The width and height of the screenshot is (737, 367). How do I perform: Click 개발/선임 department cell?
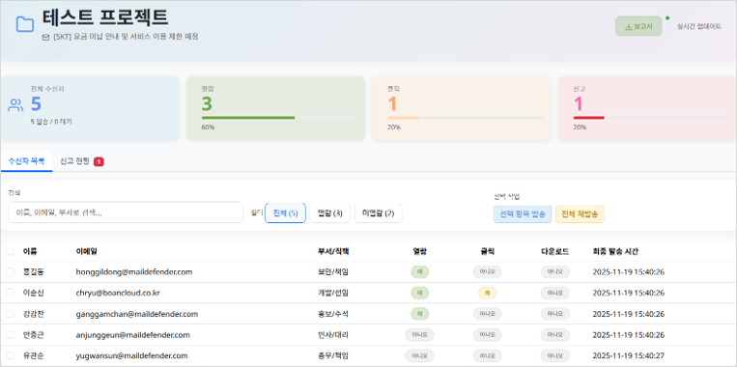[x=333, y=293]
